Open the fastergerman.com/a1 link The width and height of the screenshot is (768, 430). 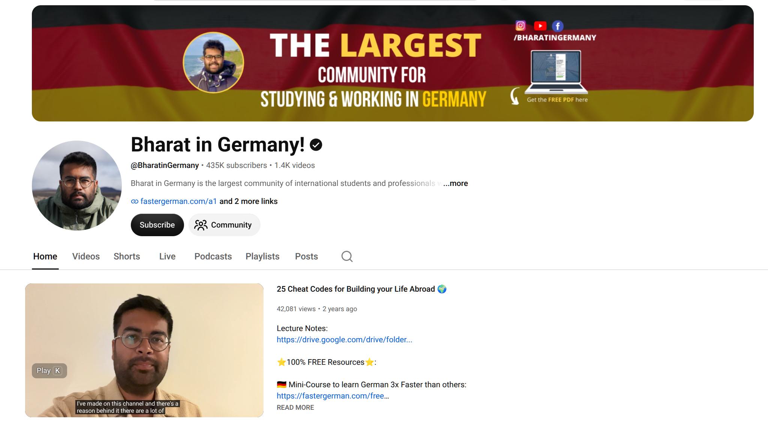(x=178, y=201)
